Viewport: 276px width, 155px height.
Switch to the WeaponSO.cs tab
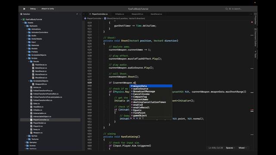point(137,14)
